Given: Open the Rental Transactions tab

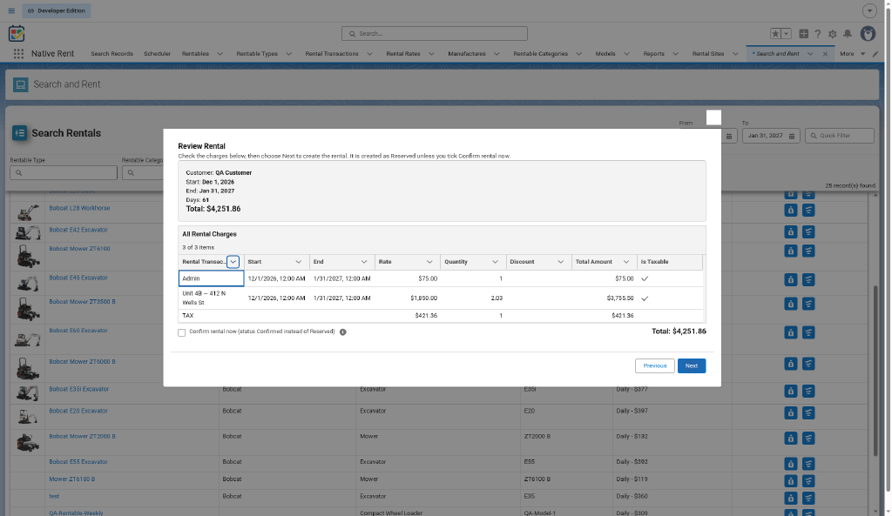Looking at the screenshot, I should pyautogui.click(x=332, y=54).
